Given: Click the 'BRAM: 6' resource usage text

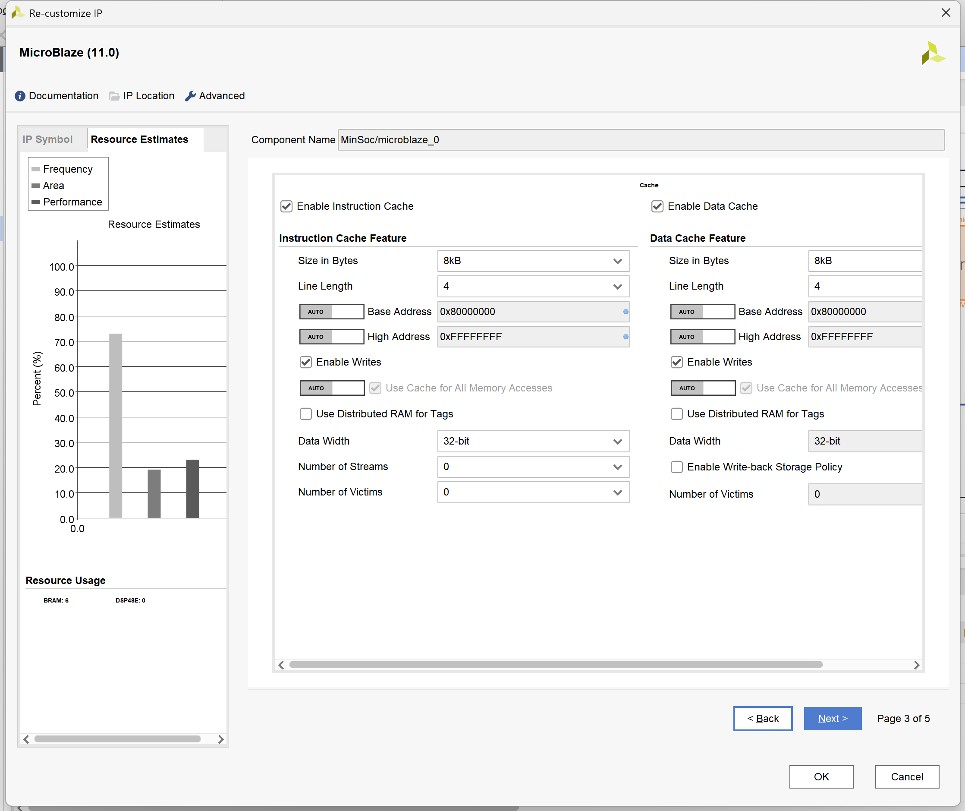Looking at the screenshot, I should (56, 600).
